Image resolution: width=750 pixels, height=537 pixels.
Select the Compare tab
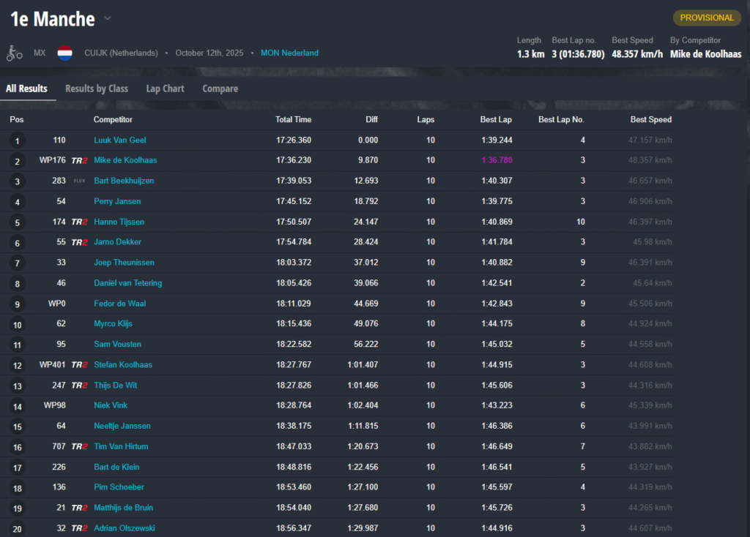tap(220, 89)
